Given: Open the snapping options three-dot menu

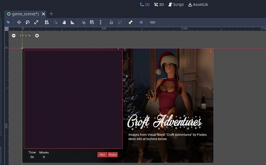Looking at the screenshot, I should click(100, 22).
